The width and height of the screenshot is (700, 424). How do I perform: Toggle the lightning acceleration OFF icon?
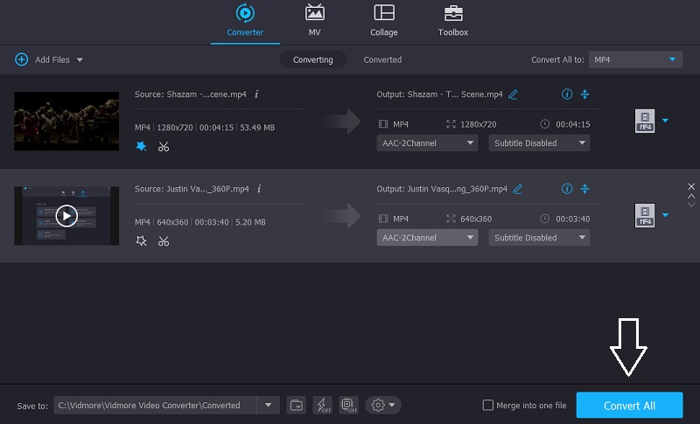click(x=322, y=405)
